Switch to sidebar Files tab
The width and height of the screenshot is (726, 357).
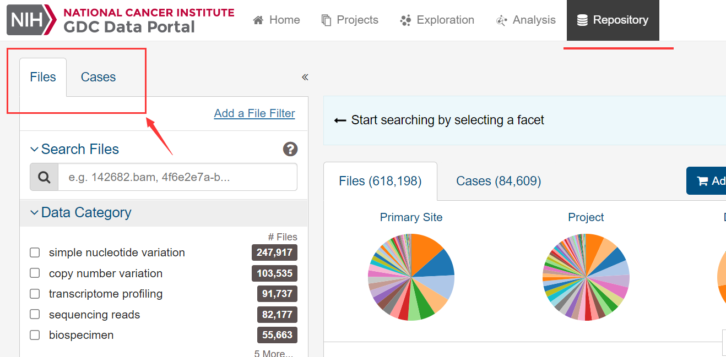(43, 77)
